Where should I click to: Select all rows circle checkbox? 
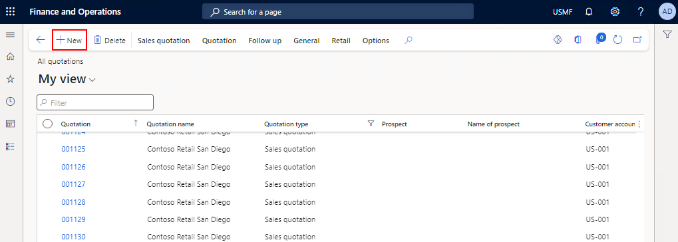pyautogui.click(x=48, y=124)
